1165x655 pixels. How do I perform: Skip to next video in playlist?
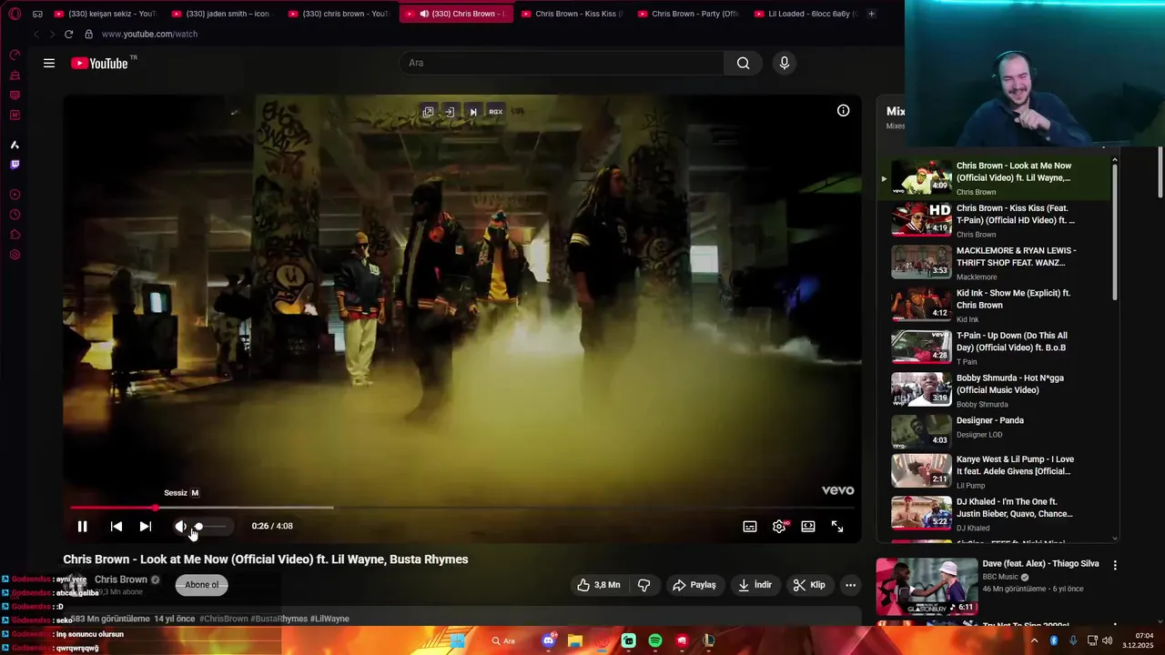tap(145, 526)
